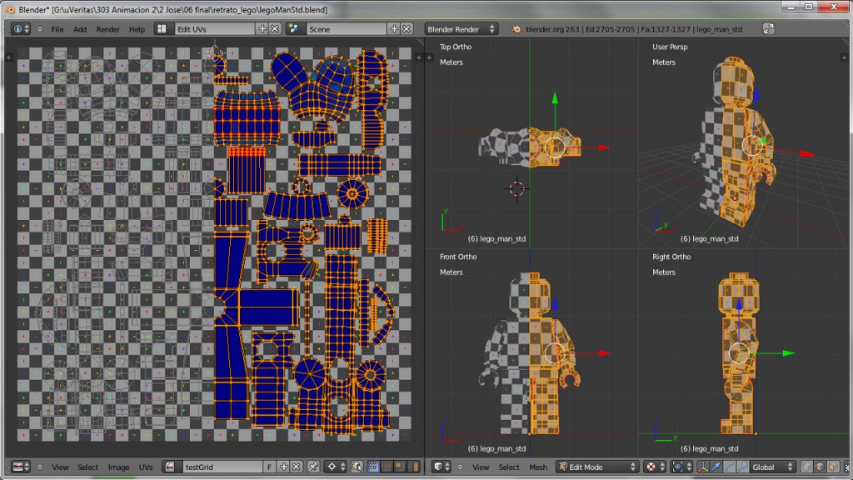
Task: Open the Blender Render engine dropdown
Action: [461, 28]
